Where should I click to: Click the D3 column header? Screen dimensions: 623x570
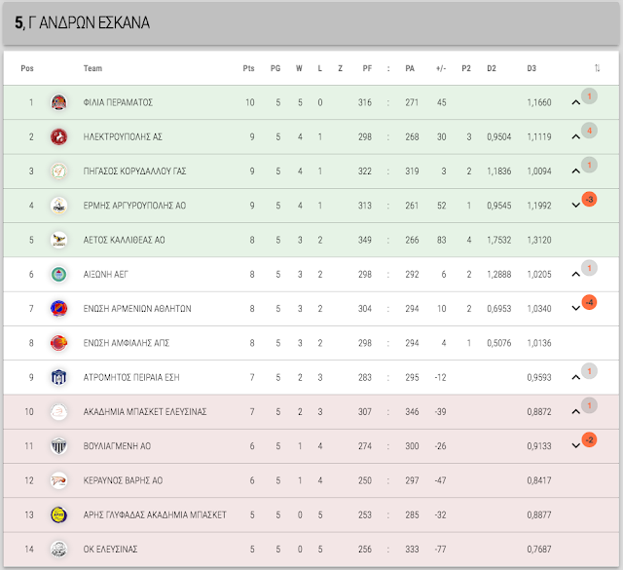pos(531,68)
